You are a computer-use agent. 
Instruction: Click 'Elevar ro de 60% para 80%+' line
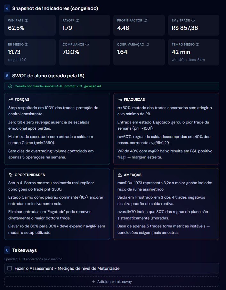click(x=57, y=229)
